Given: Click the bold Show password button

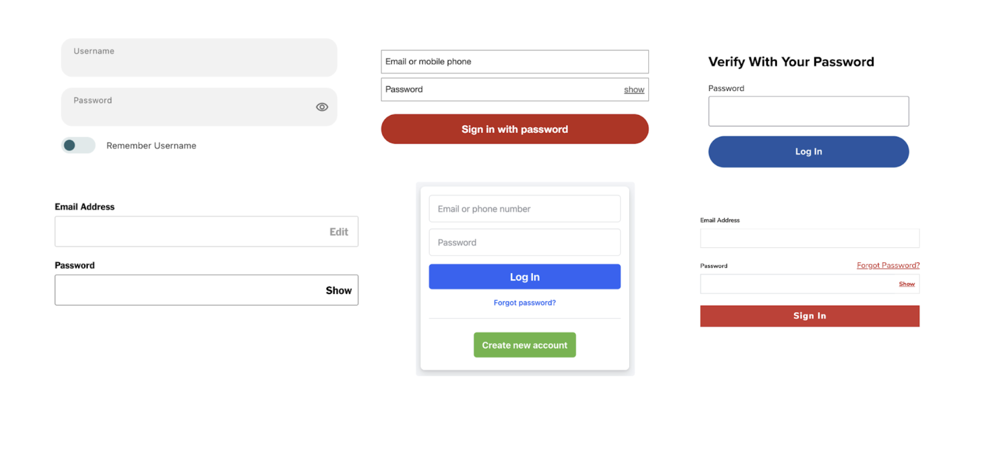Looking at the screenshot, I should pos(338,291).
